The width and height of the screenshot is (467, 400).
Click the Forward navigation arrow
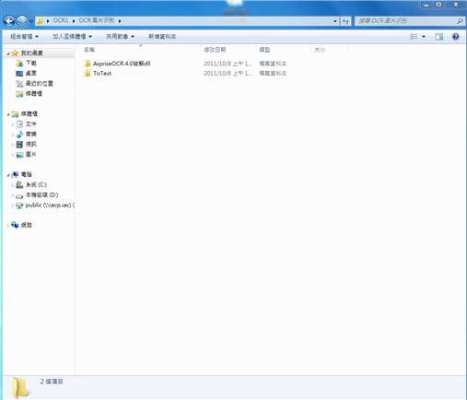22,21
